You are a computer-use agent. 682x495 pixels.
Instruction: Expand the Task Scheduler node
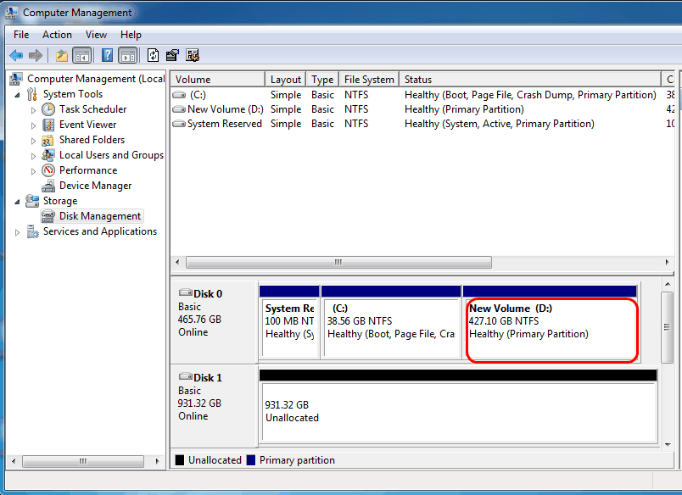pyautogui.click(x=33, y=110)
